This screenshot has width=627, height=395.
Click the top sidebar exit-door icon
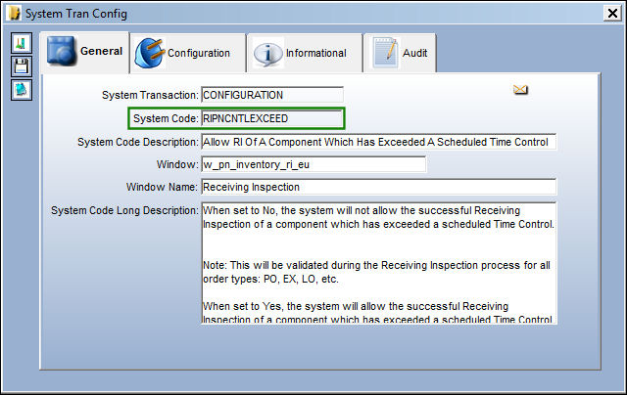[22, 43]
